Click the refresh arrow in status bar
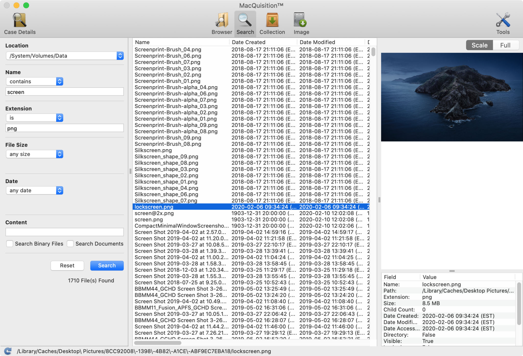 (x=8, y=351)
